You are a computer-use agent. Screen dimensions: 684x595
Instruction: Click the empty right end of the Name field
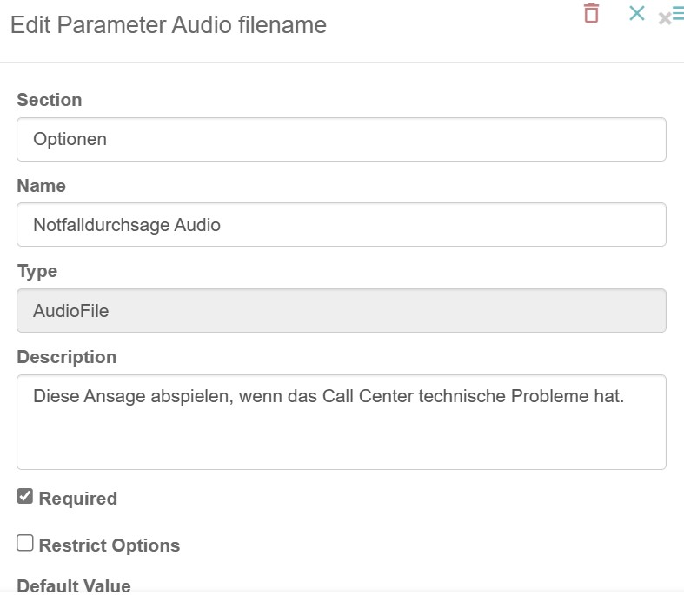(565, 225)
